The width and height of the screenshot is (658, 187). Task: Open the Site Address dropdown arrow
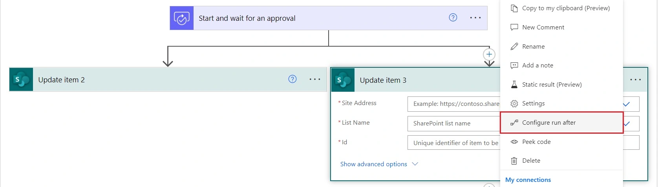click(627, 104)
